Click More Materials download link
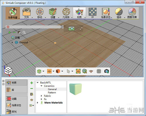 click(53, 103)
